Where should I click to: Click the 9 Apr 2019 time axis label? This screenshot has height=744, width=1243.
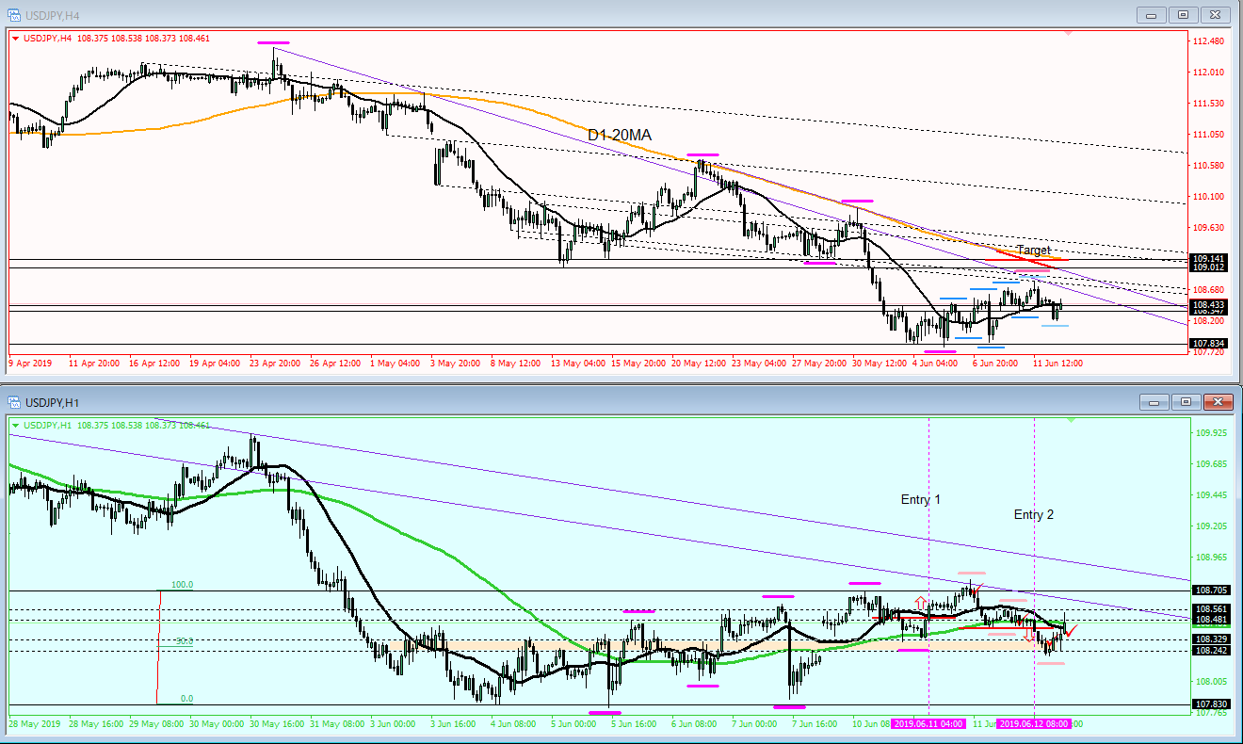coord(30,363)
